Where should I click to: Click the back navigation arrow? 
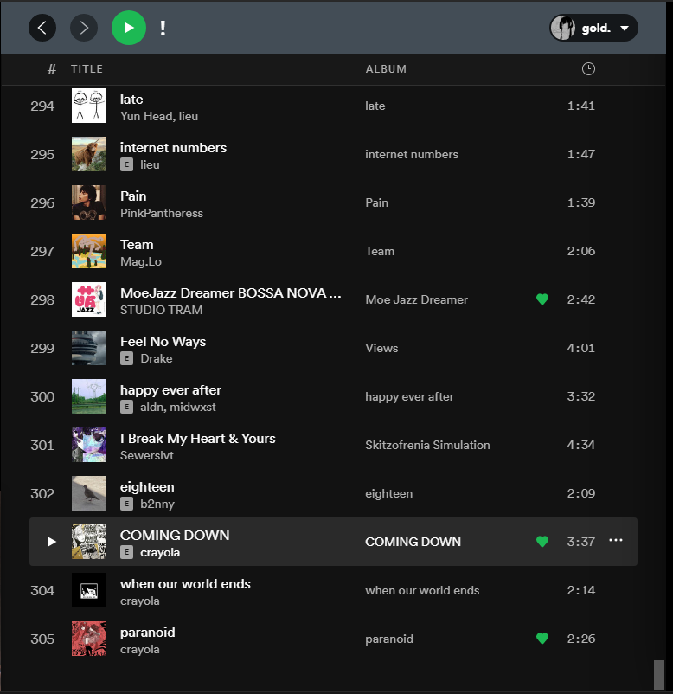[42, 28]
